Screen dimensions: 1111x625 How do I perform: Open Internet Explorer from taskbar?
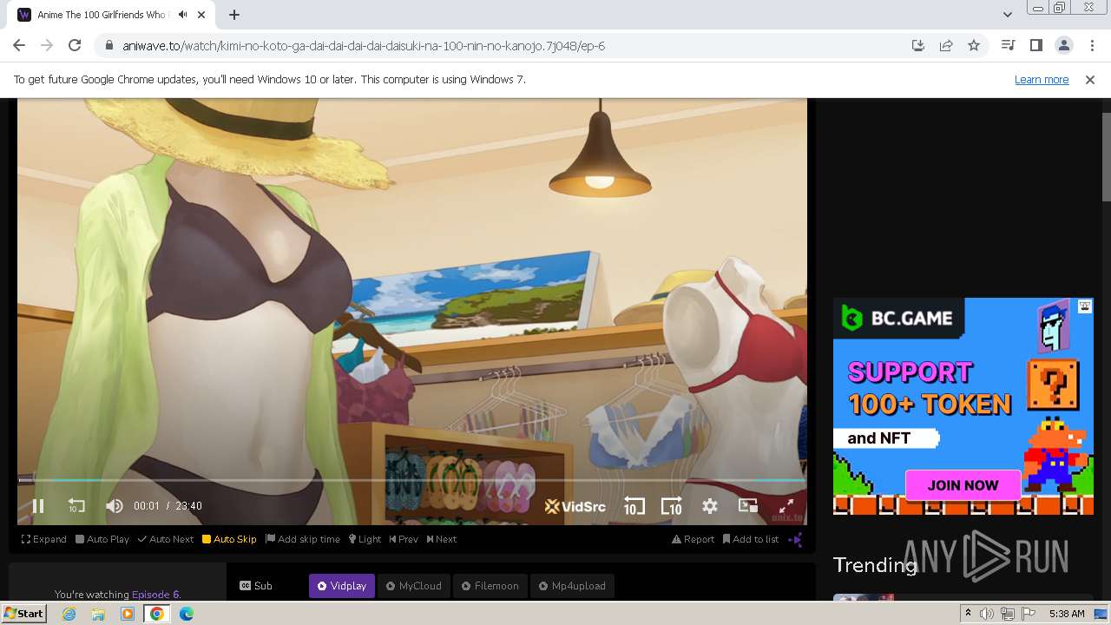click(69, 614)
